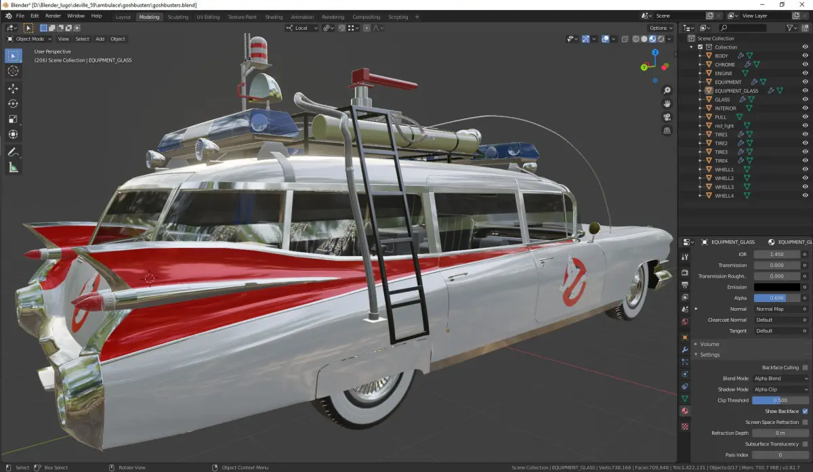The width and height of the screenshot is (813, 472).
Task: Activate the Rotate tool
Action: click(13, 104)
